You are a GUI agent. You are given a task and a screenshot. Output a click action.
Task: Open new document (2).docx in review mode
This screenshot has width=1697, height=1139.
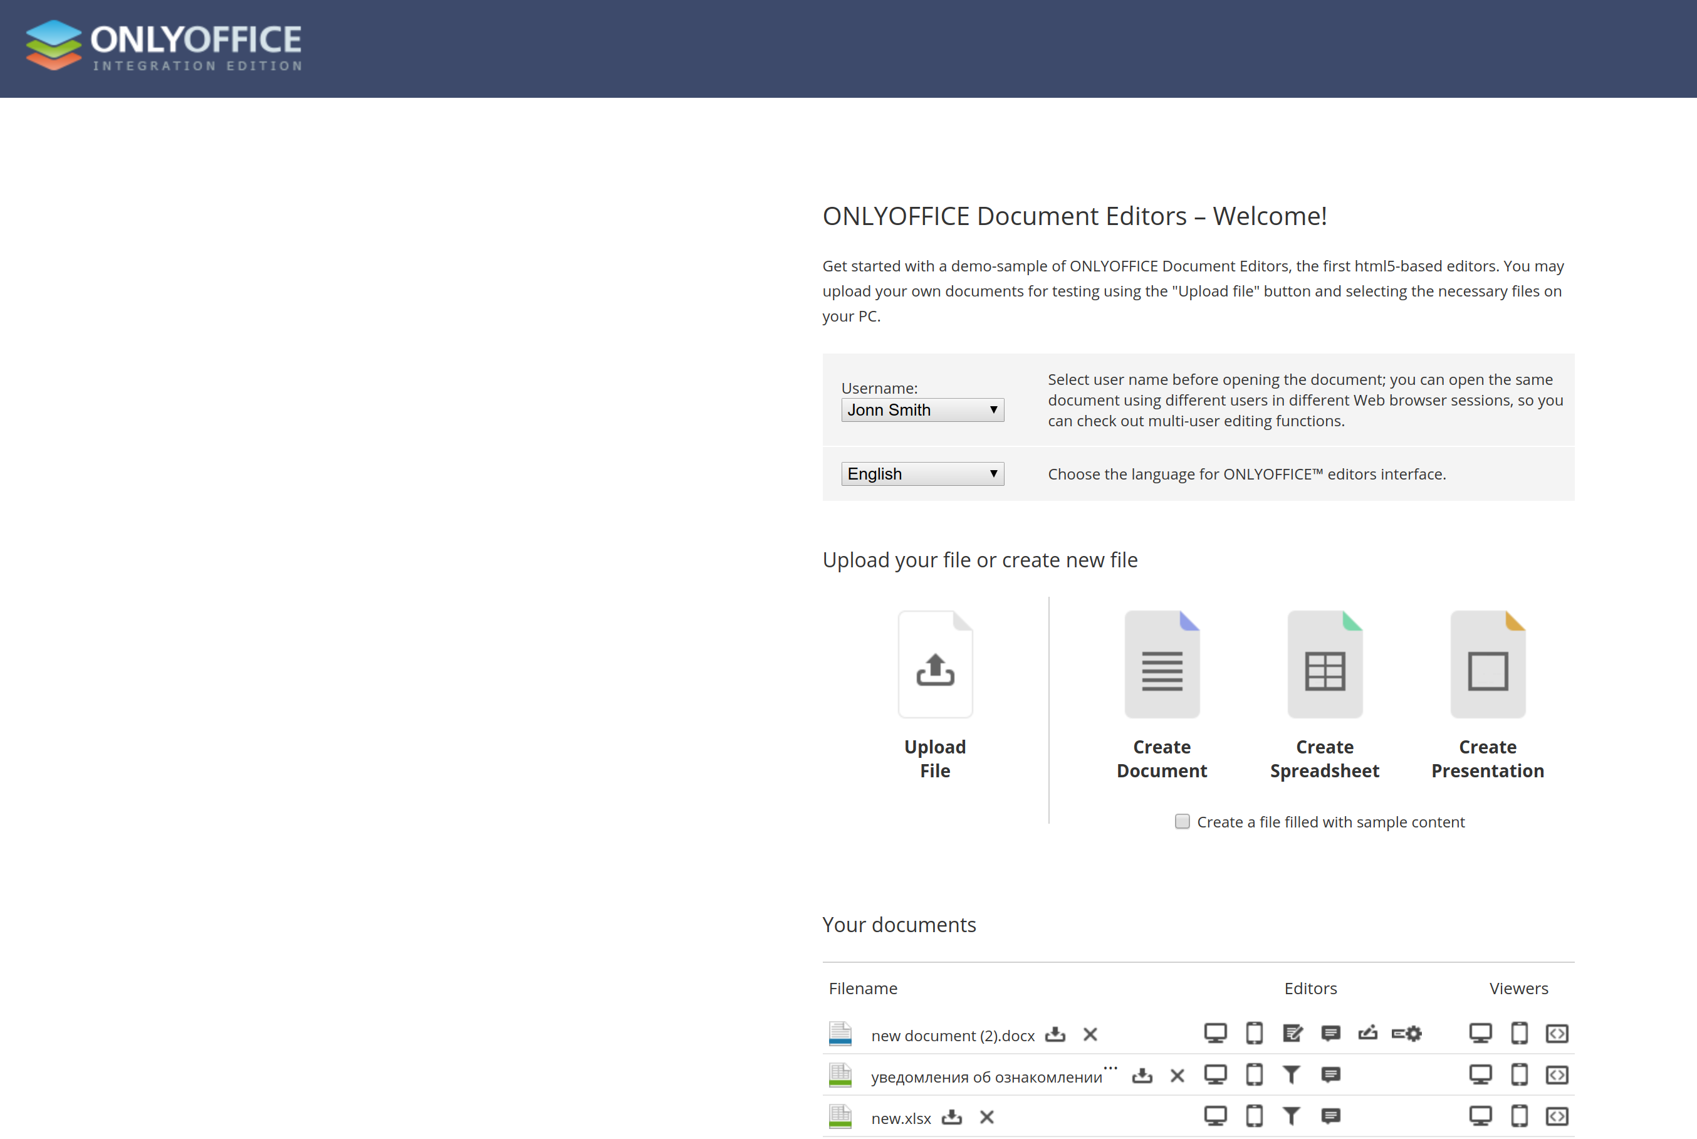[1292, 1034]
